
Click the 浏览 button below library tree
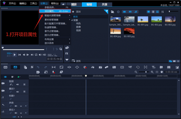click(x=76, y=61)
